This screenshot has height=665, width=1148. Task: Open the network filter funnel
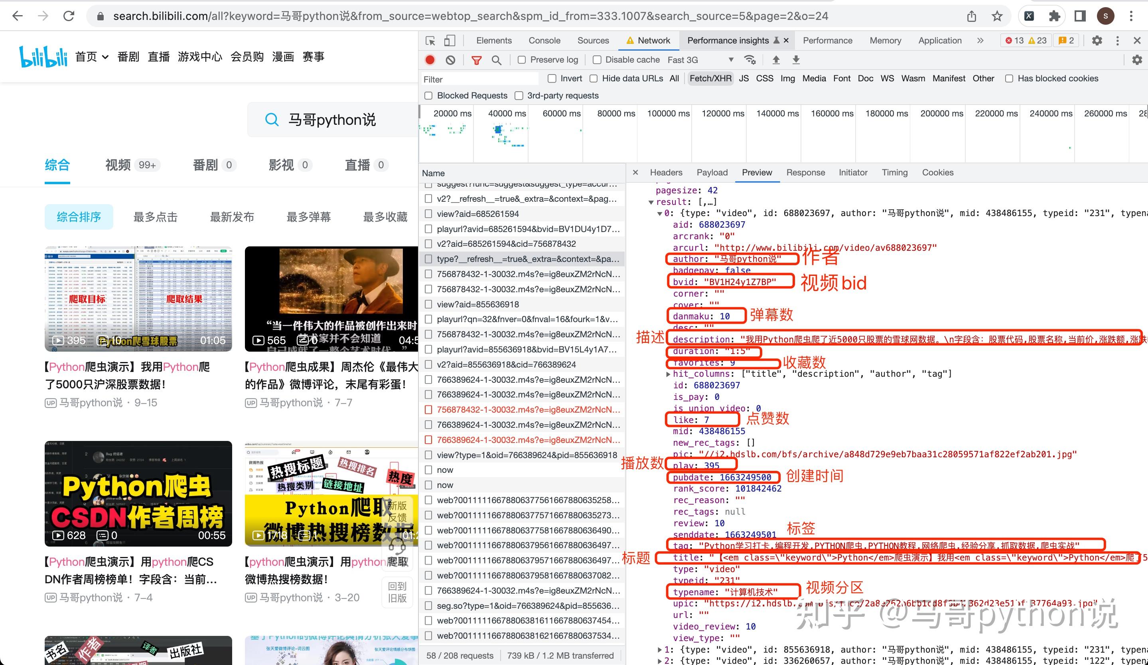click(x=477, y=60)
